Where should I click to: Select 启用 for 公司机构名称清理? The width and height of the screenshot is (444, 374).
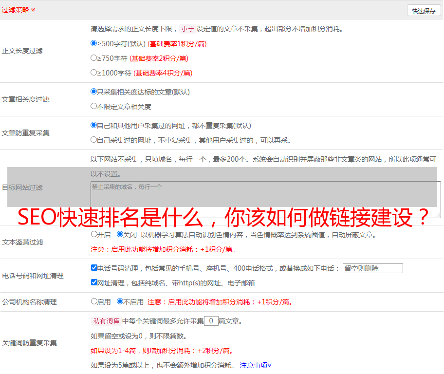[x=94, y=301]
